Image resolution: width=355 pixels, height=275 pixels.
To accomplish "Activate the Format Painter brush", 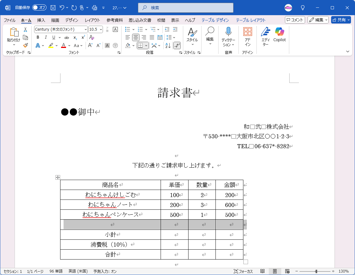I will coord(25,45).
